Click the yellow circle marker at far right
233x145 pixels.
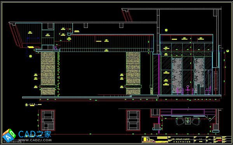(x=228, y=51)
